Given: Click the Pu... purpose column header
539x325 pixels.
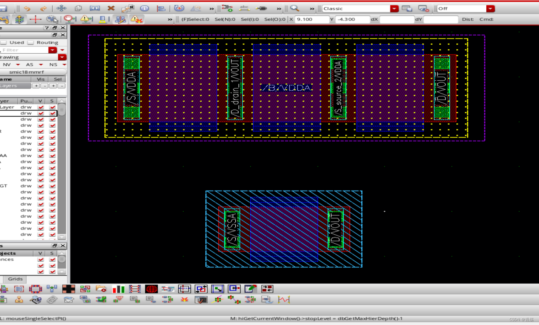Looking at the screenshot, I should click(26, 101).
